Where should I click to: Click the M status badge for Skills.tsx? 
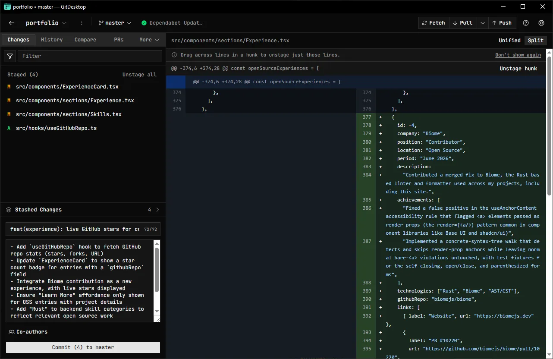point(9,114)
